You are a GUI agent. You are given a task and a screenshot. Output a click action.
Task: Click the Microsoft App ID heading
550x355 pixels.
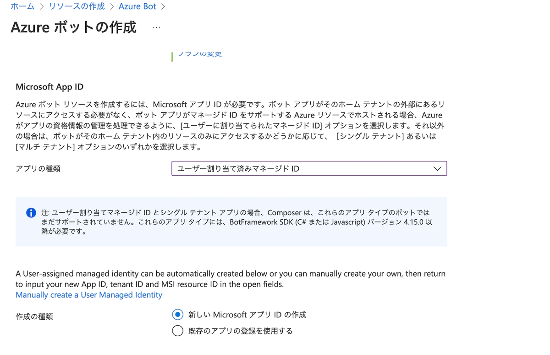click(49, 87)
